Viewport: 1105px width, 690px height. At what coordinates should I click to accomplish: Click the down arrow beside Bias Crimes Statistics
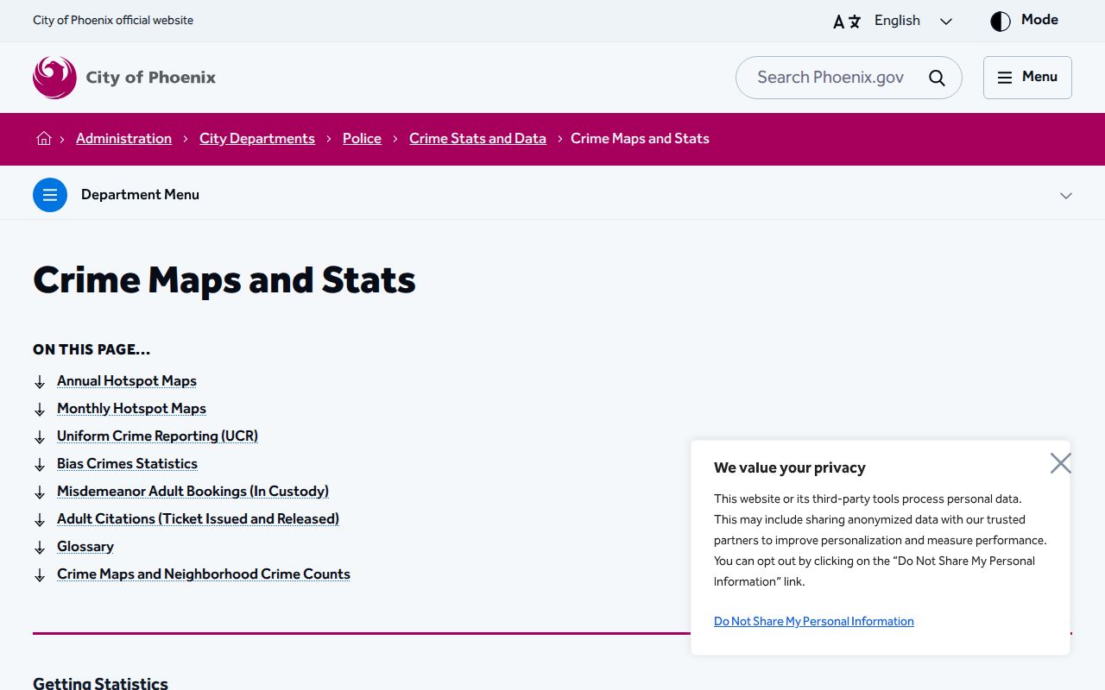(40, 465)
